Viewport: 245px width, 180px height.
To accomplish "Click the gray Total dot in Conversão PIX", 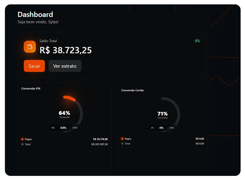I will (x=22, y=144).
